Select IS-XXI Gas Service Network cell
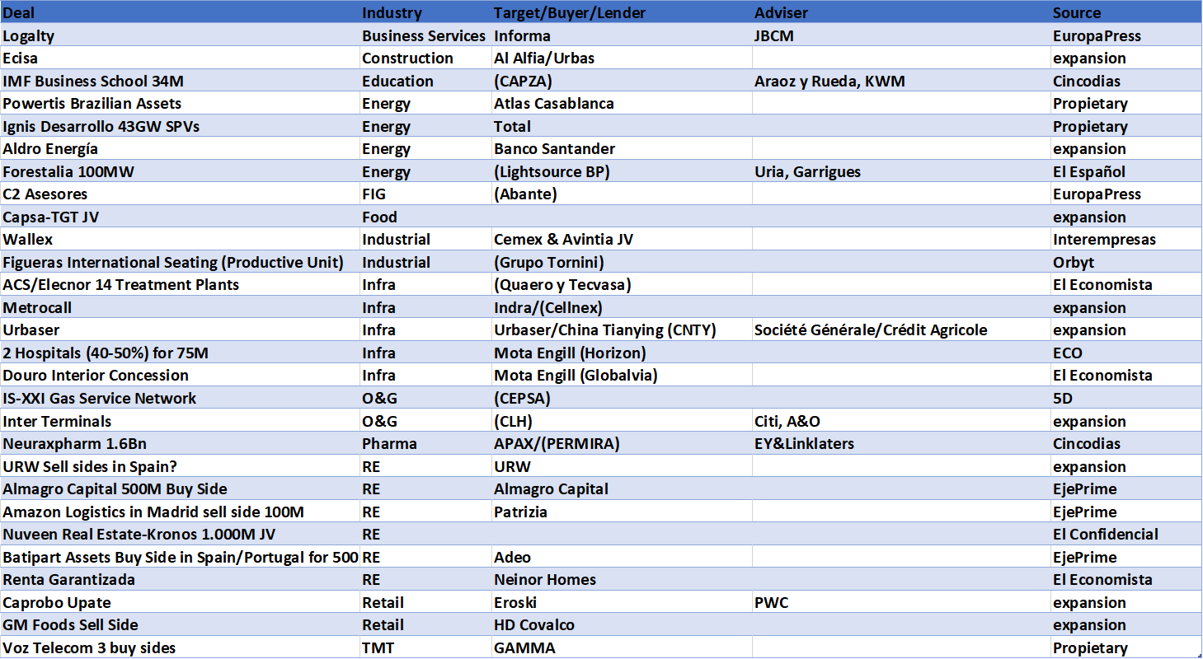The height and width of the screenshot is (659, 1203). 180,398
